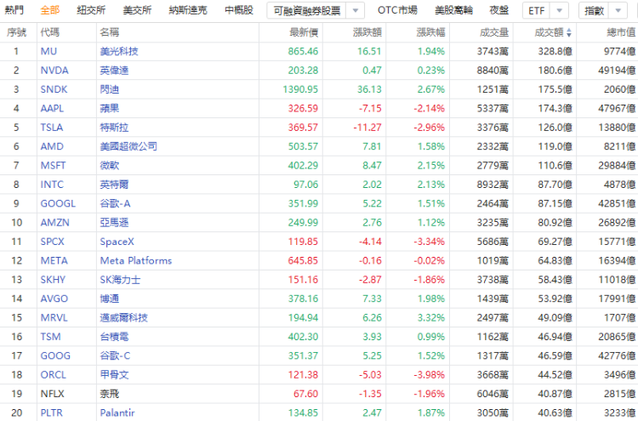638x421 pixels.
Task: Click the TSLA ticker code
Action: pyautogui.click(x=52, y=128)
